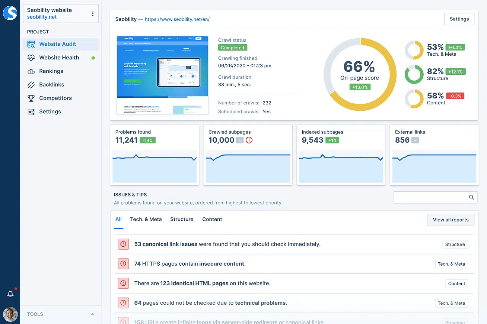Toggle the green status dot on Website Health
This screenshot has width=487, height=324.
tap(93, 58)
